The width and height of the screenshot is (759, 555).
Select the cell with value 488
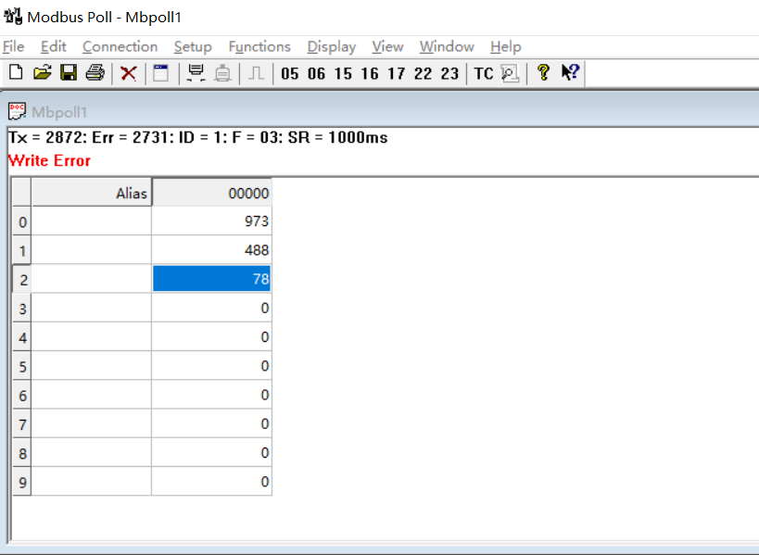pos(212,250)
